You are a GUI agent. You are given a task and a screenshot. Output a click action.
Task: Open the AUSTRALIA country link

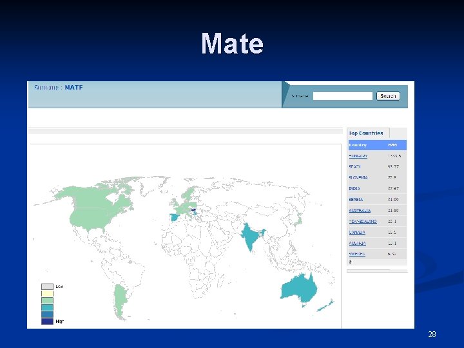[x=360, y=210]
